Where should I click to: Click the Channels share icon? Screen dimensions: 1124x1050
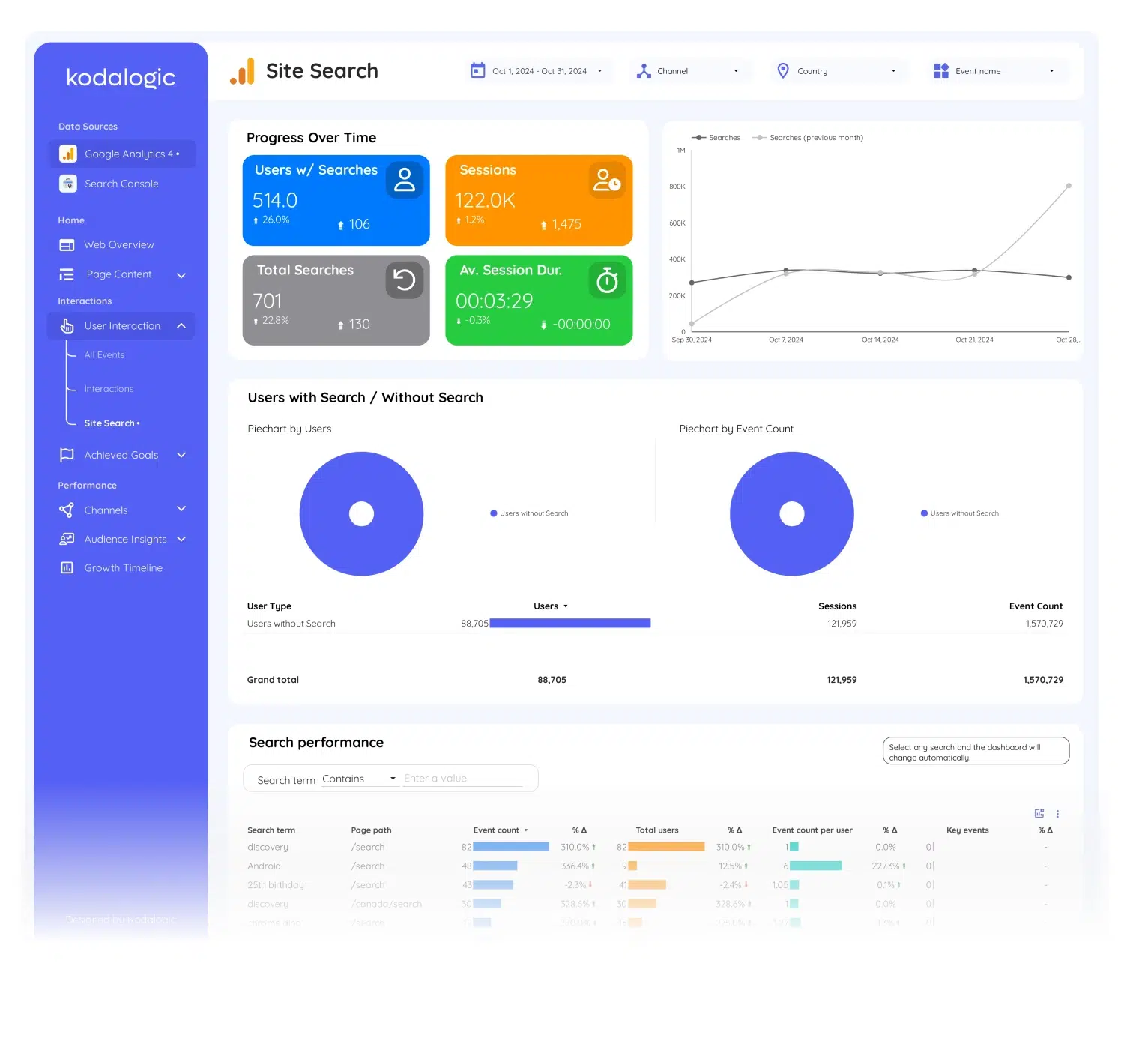(x=67, y=510)
